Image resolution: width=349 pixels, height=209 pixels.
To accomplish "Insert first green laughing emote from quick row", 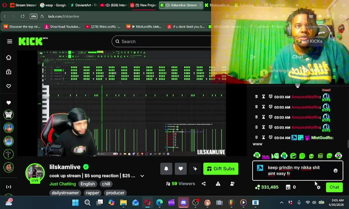I will pyautogui.click(x=257, y=156).
